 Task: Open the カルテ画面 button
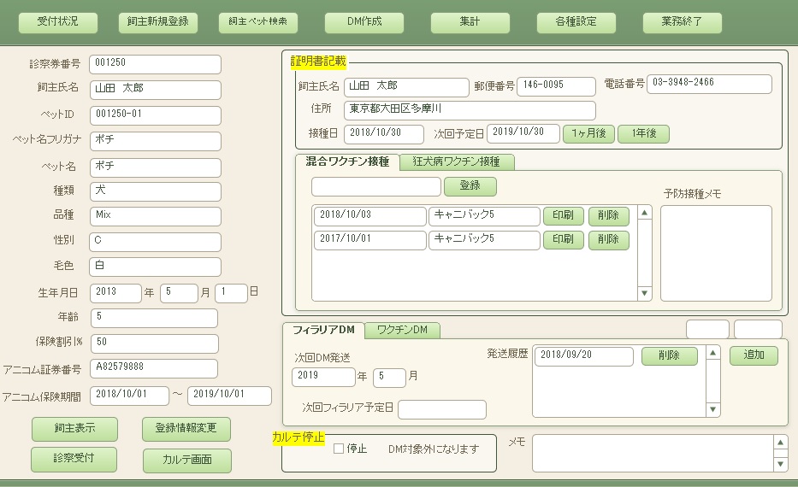coord(187,461)
